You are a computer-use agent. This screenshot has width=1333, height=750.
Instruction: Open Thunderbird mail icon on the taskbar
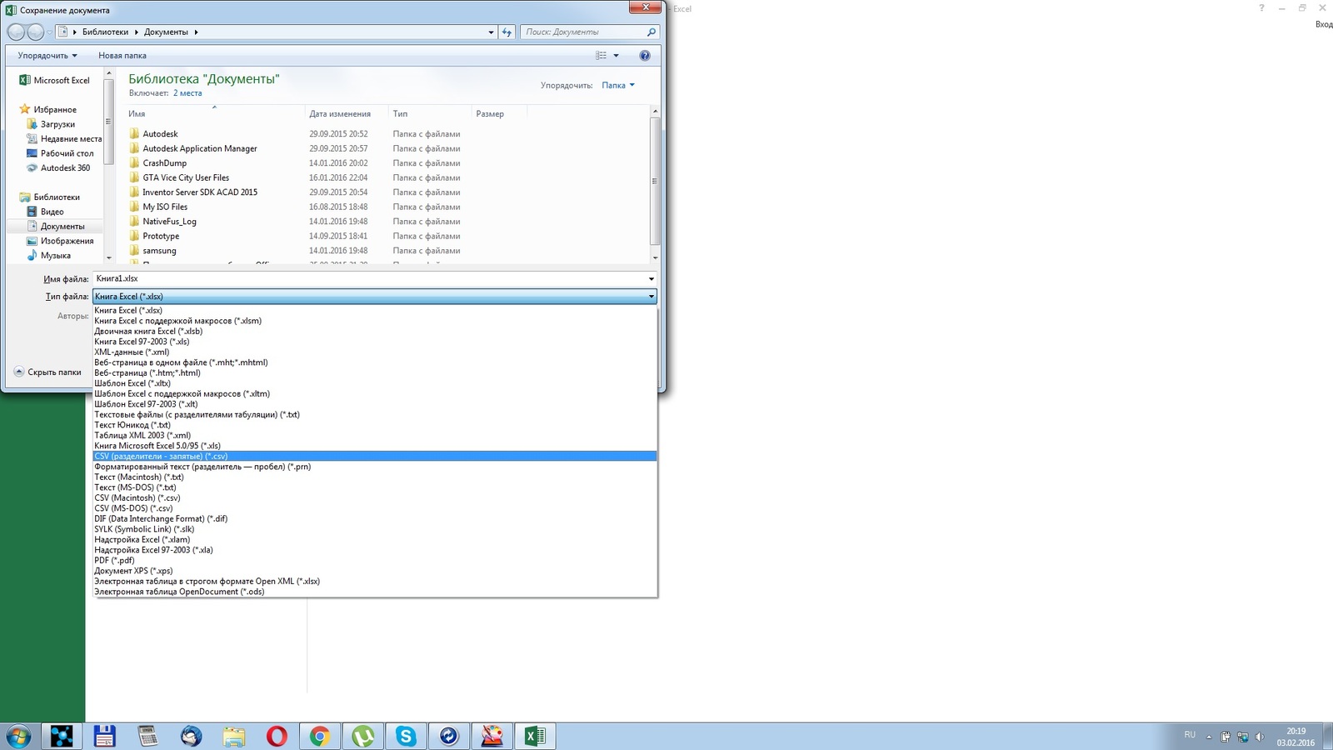[x=191, y=736]
